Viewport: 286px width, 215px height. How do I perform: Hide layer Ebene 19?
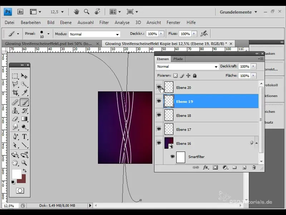coord(159,101)
